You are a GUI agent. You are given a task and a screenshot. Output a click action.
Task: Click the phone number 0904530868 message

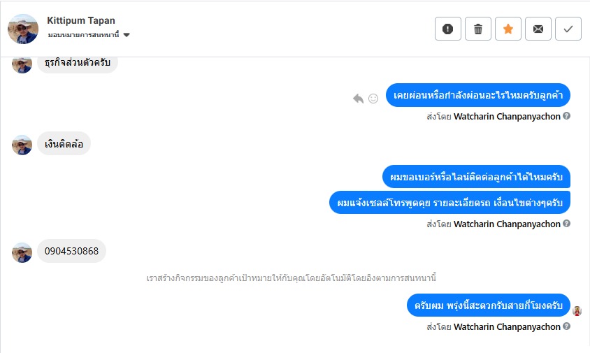tap(71, 251)
